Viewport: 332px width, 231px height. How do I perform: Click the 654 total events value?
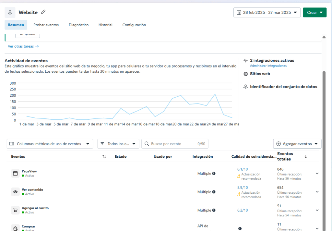pos(280,188)
